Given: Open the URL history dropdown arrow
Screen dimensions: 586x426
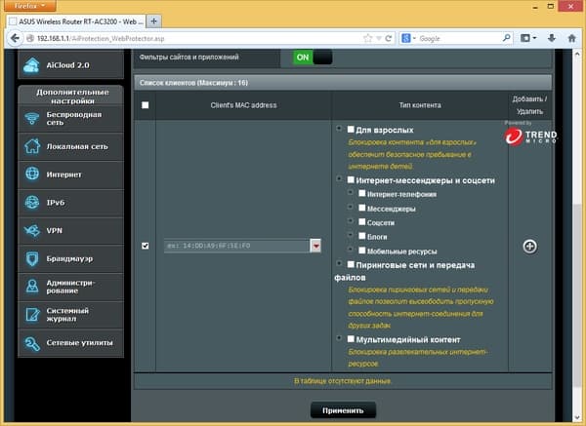Looking at the screenshot, I should point(379,38).
